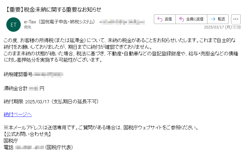
Task: Click the blurred sender email address
Action: 122,22
